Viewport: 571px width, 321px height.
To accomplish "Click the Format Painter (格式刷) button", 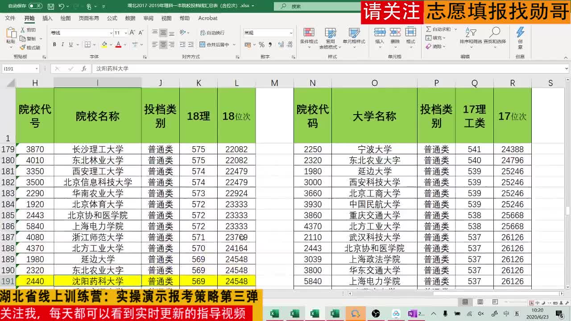I will pos(30,48).
